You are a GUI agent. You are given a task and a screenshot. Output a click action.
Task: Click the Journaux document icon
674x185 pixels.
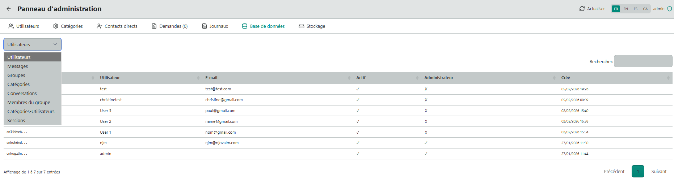pos(205,26)
